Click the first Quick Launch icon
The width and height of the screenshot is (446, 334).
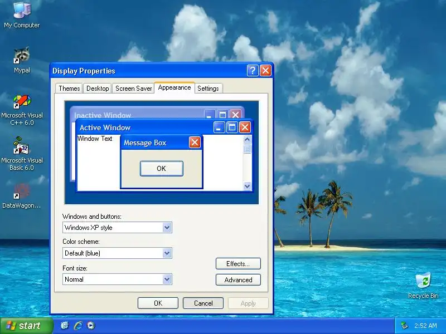pyautogui.click(x=65, y=326)
